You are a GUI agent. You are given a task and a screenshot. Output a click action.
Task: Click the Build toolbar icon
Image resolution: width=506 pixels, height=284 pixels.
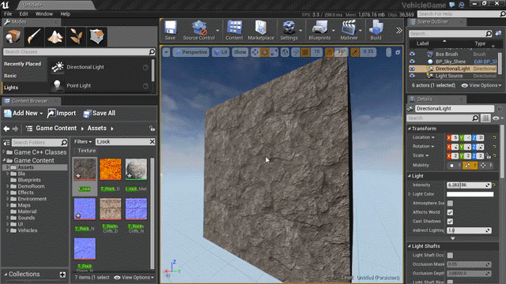[376, 30]
